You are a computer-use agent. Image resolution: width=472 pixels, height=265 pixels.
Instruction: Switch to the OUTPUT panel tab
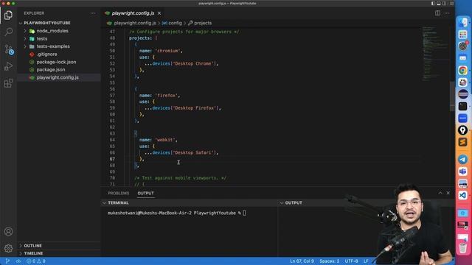click(146, 193)
